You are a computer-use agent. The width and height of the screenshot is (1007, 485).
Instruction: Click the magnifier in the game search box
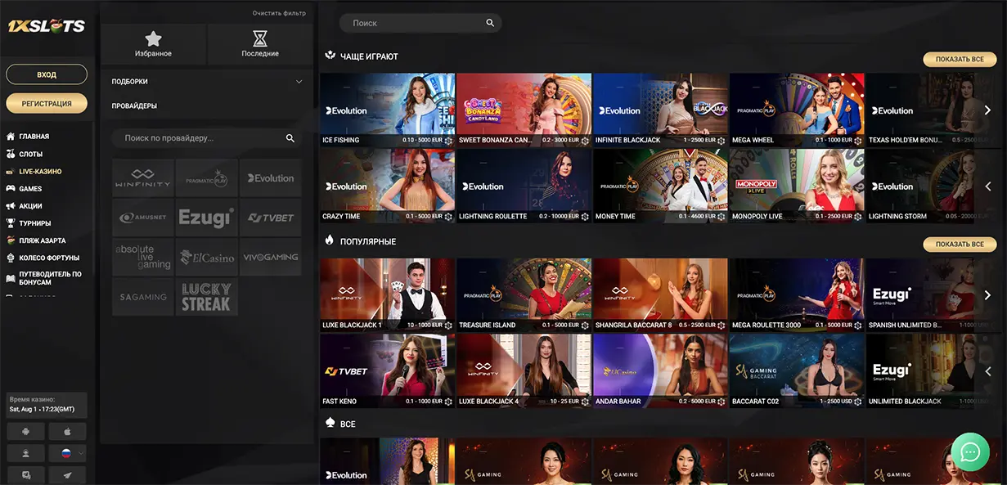pos(490,23)
